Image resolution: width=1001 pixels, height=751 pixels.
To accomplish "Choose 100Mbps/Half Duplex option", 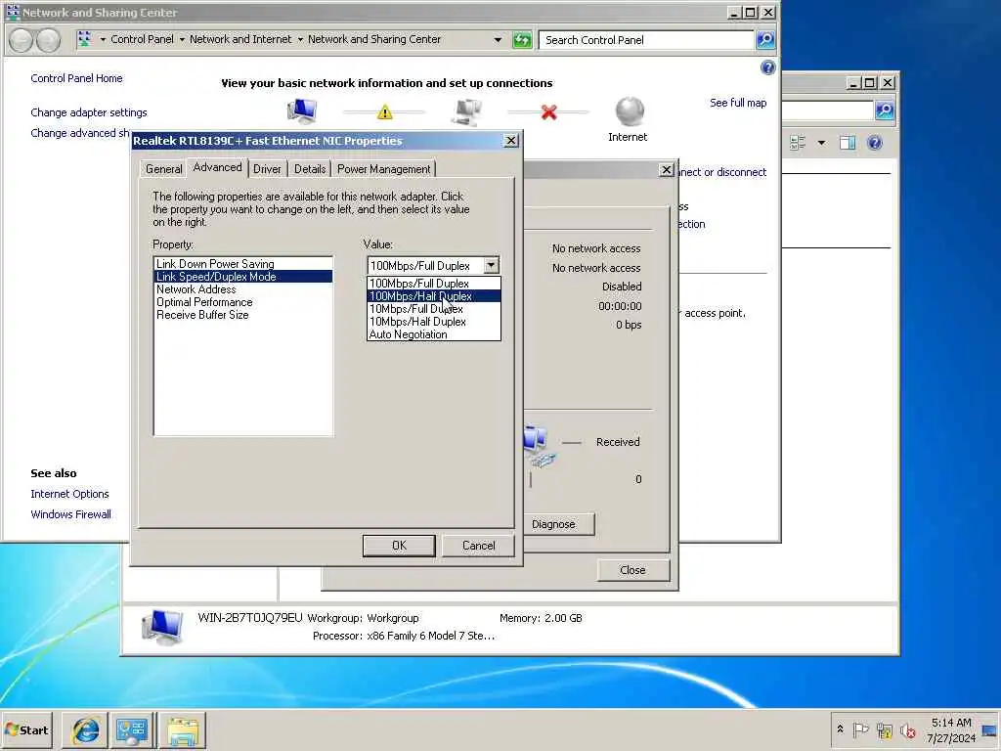I will point(433,296).
